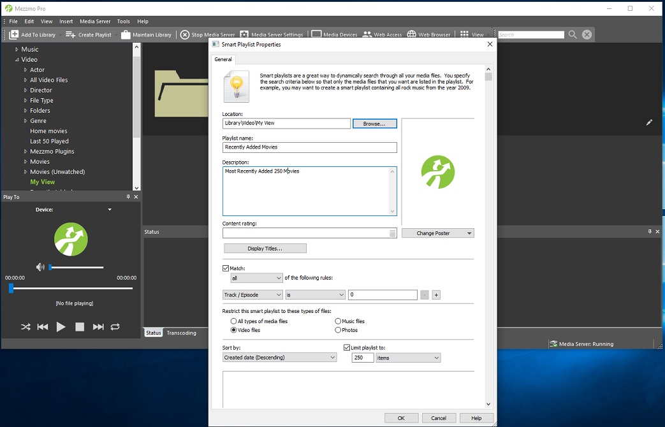Stop playback with the Stop button
665x427 pixels.
pyautogui.click(x=79, y=327)
